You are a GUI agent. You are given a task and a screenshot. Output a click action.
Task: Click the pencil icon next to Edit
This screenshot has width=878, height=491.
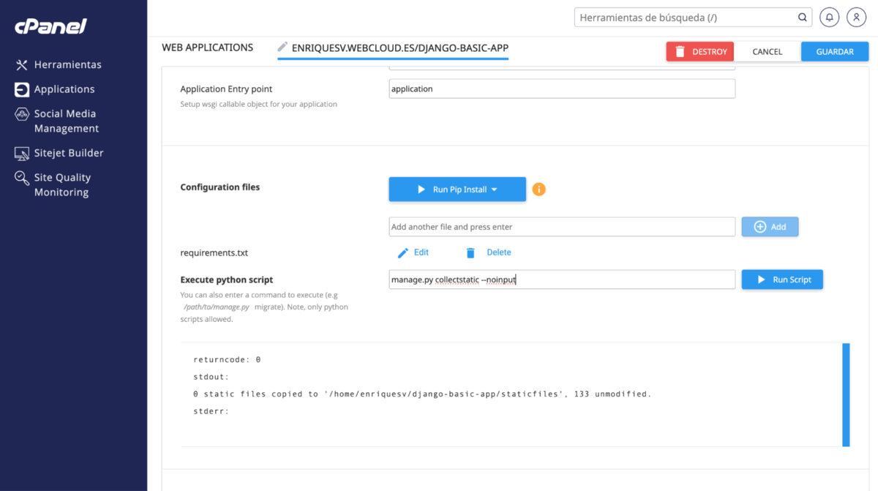point(402,253)
